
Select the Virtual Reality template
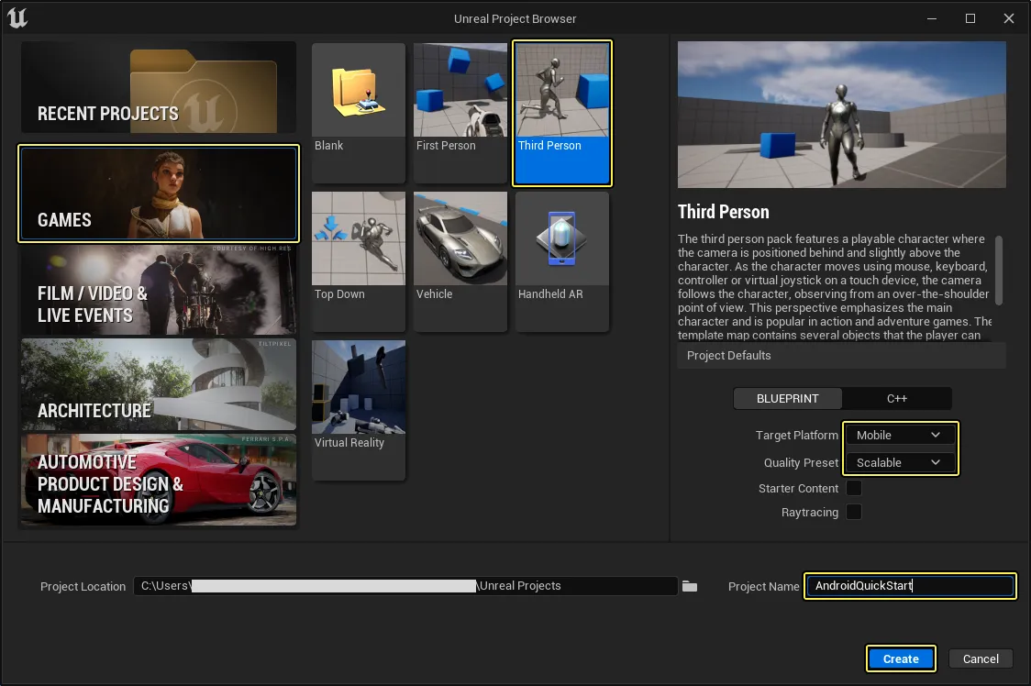(359, 410)
